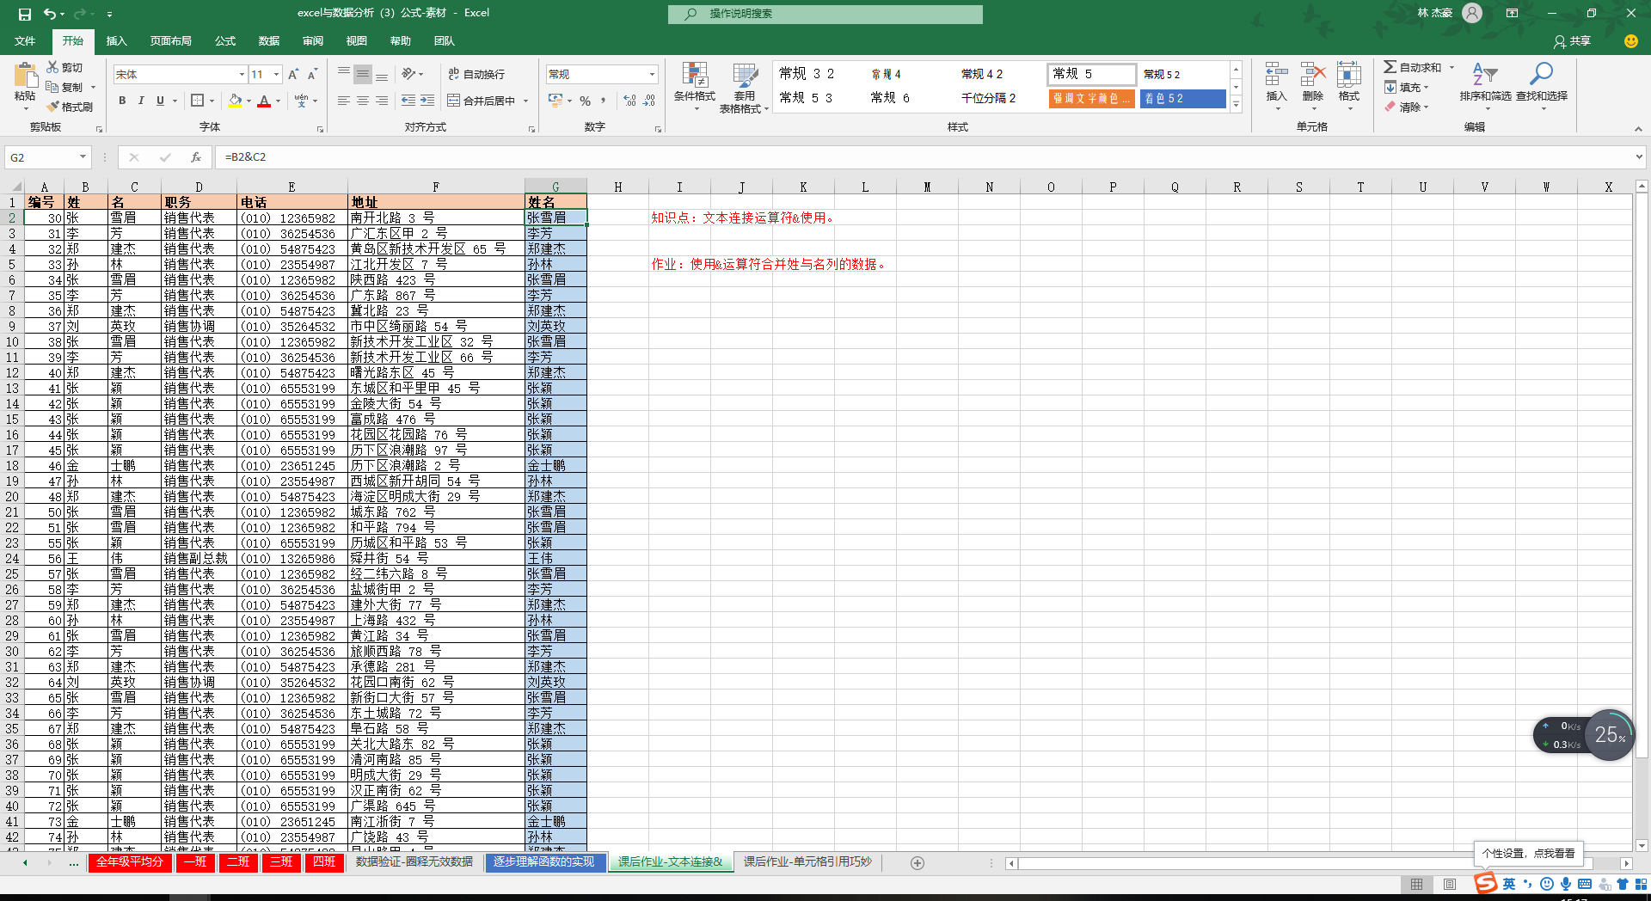Add a new sheet with plus icon
Screen dimensions: 1651x901
918,863
